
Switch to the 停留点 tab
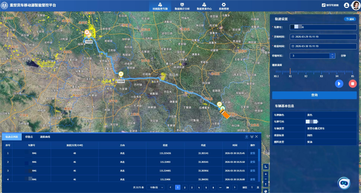[29, 137]
